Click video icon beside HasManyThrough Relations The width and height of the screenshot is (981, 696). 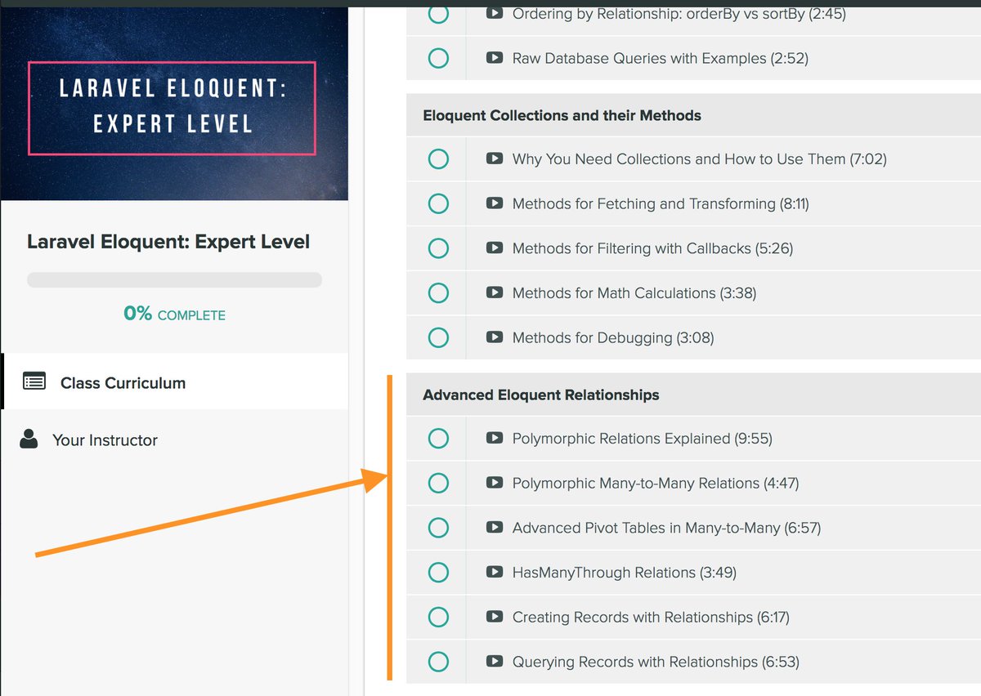494,572
